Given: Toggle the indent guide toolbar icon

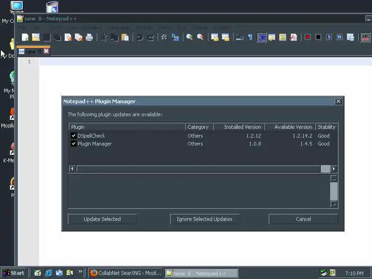Looking at the screenshot, I should (x=261, y=37).
